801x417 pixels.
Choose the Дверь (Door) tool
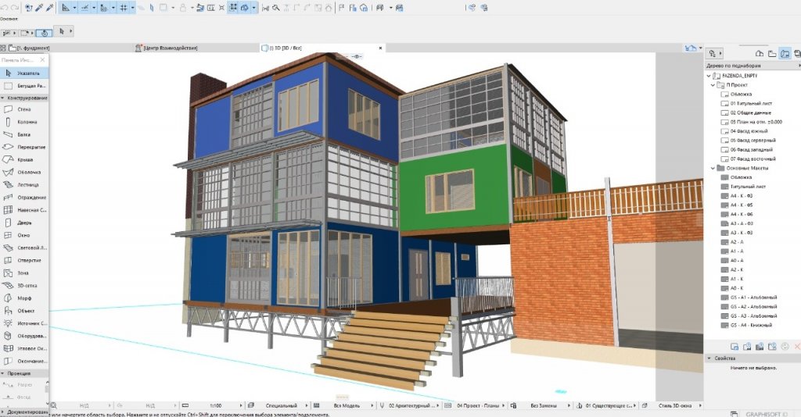pos(24,222)
